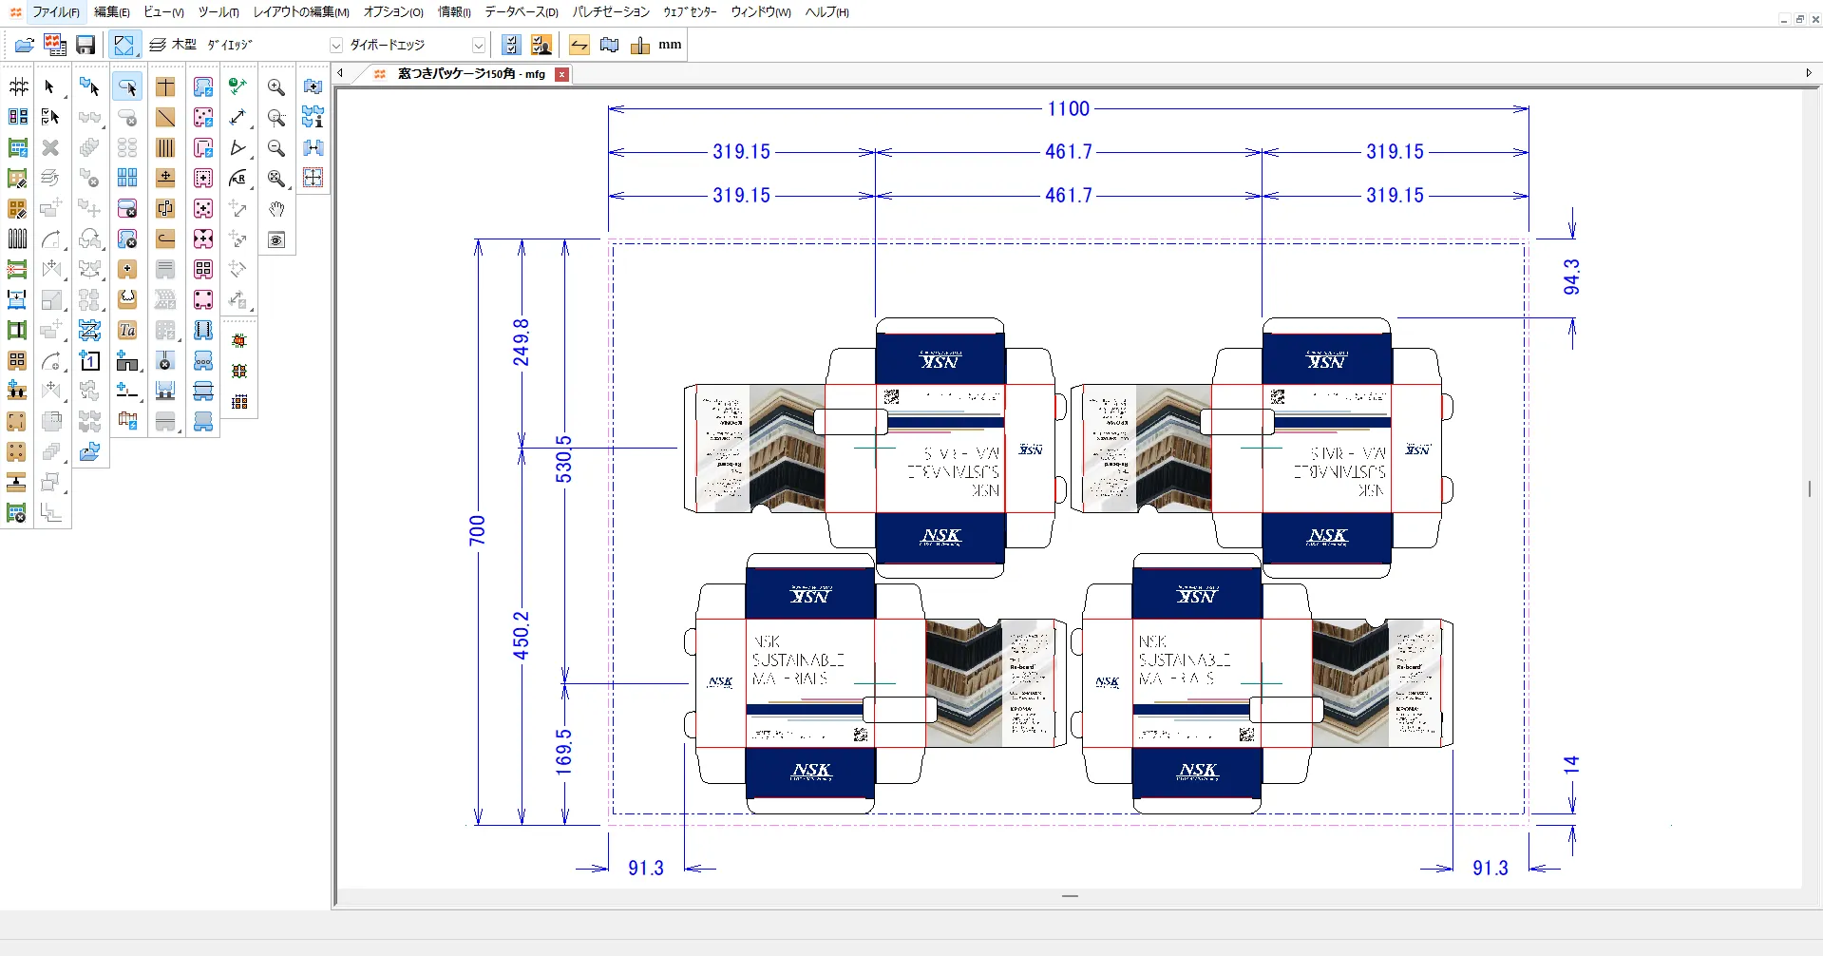Activate the Zoom In magnifier tool
The image size is (1823, 956).
pyautogui.click(x=276, y=86)
